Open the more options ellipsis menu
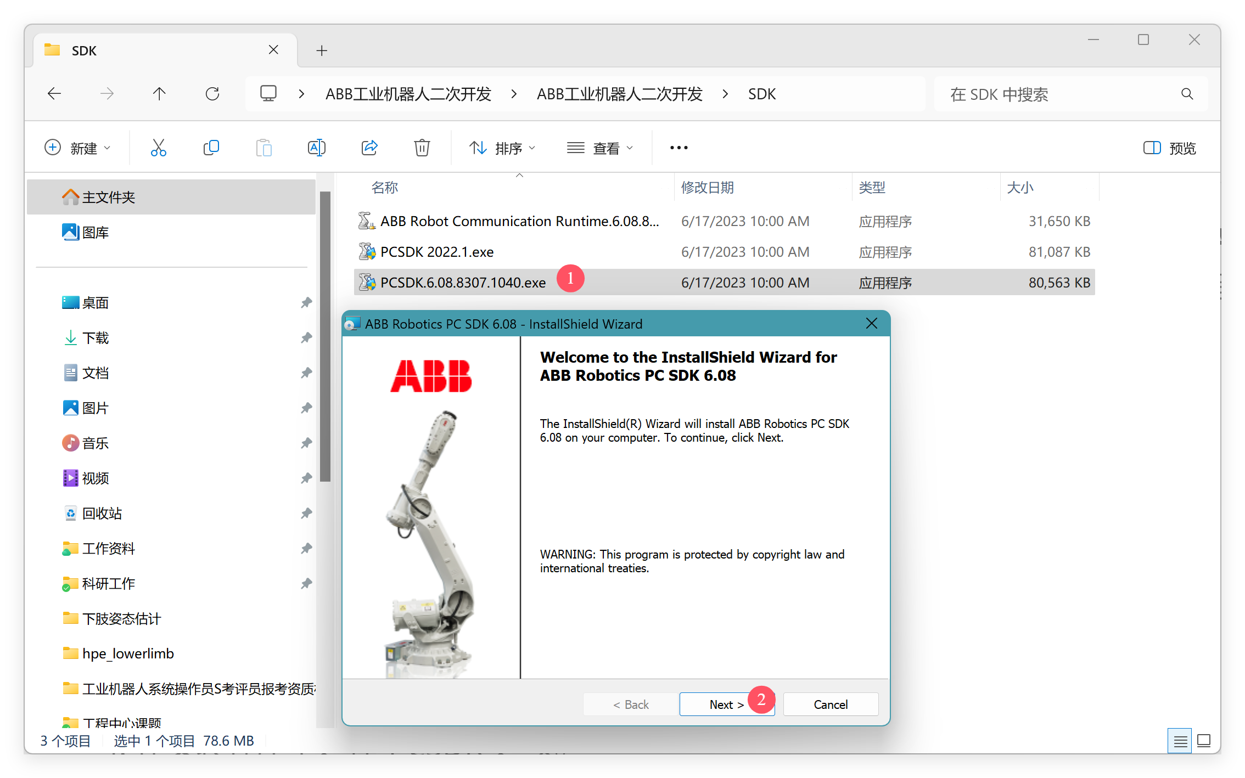 click(x=679, y=148)
